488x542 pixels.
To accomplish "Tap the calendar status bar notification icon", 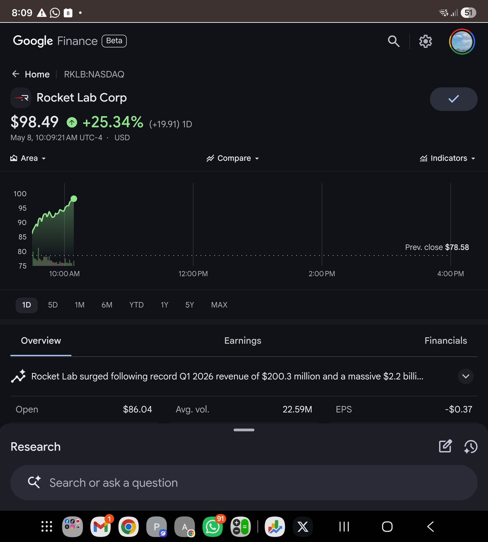I will [68, 13].
